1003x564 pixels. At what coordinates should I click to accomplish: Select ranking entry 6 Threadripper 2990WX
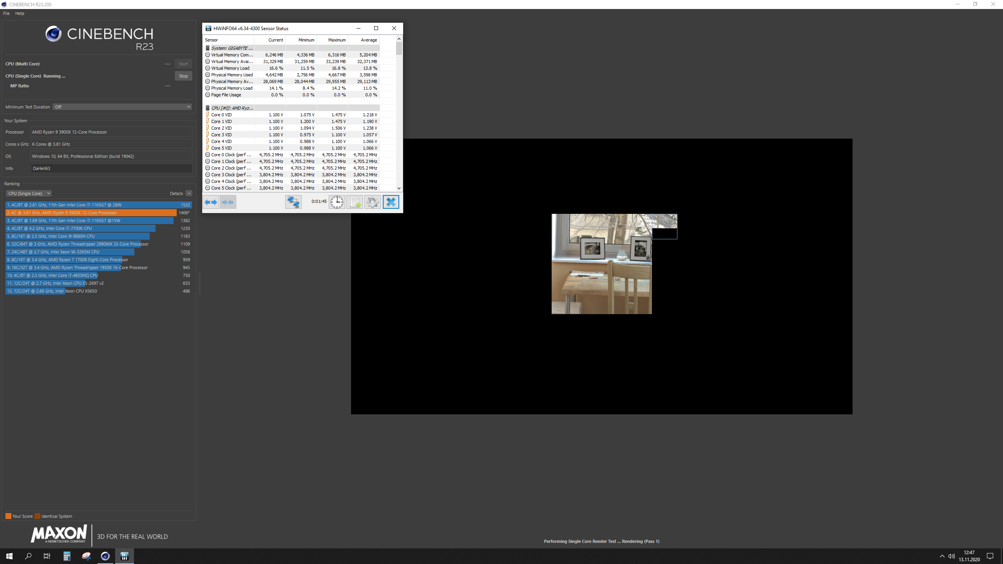pos(98,244)
